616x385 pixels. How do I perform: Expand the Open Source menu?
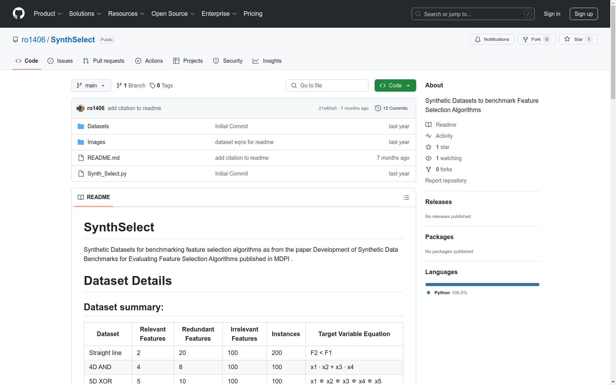173,13
